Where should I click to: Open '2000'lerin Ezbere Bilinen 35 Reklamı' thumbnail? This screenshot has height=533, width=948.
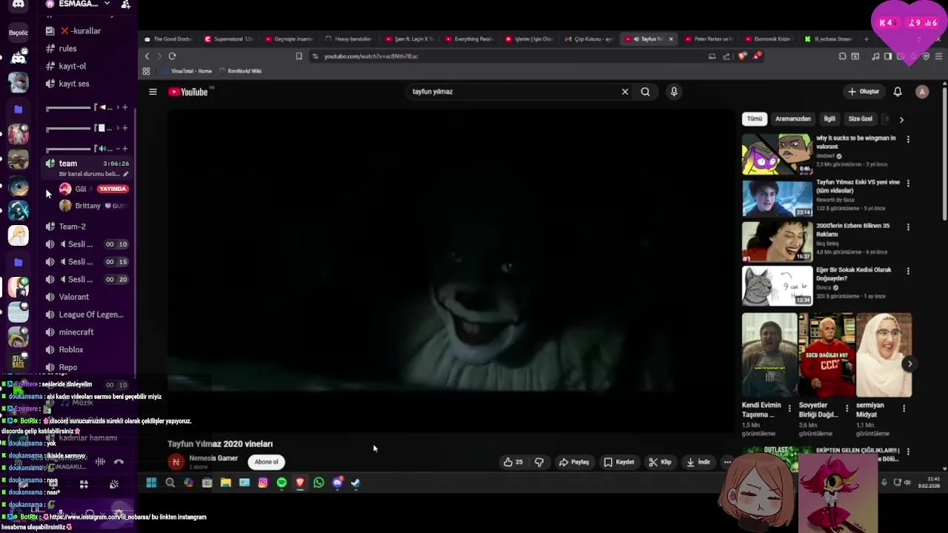point(777,241)
